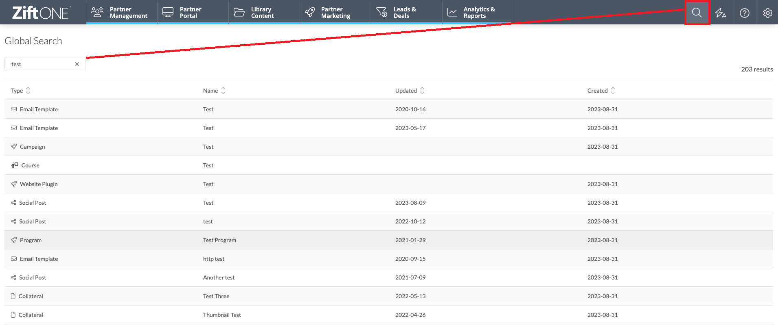Open the Leads & Deals menu
This screenshot has width=778, height=325.
[x=407, y=13]
